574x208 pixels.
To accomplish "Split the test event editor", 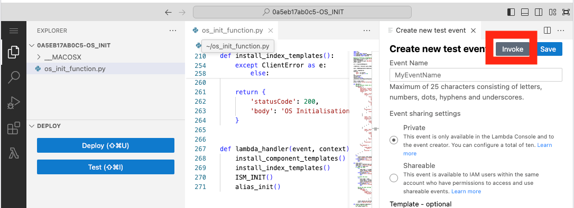I will [547, 31].
